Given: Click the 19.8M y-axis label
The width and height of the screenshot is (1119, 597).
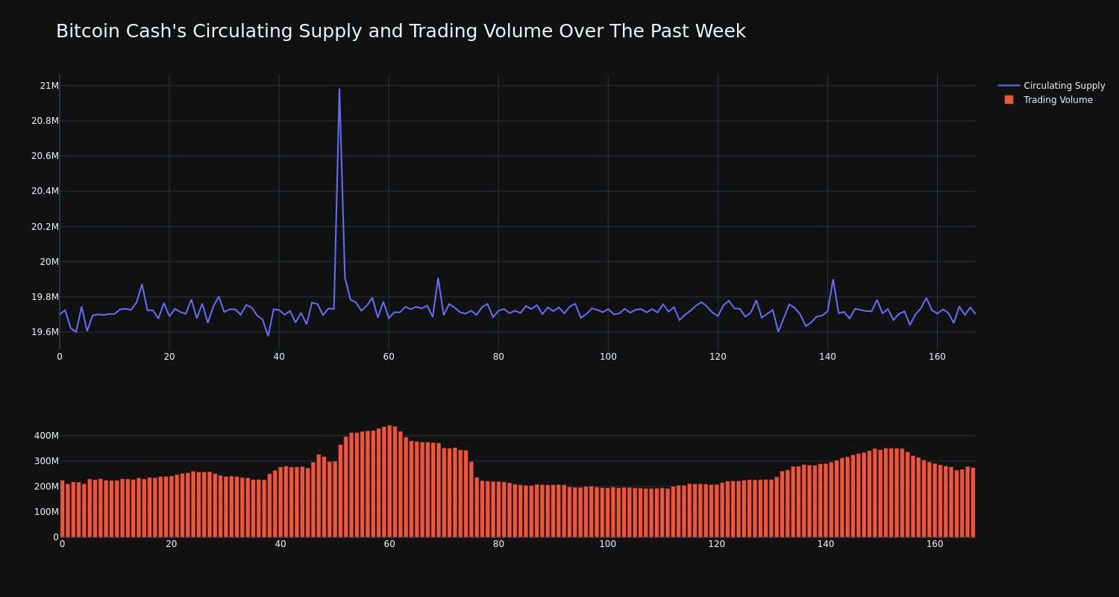Looking at the screenshot, I should pos(45,297).
